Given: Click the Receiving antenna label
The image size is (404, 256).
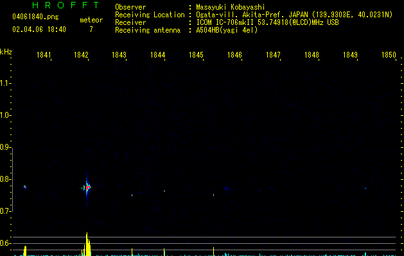Looking at the screenshot, I should (x=148, y=30).
